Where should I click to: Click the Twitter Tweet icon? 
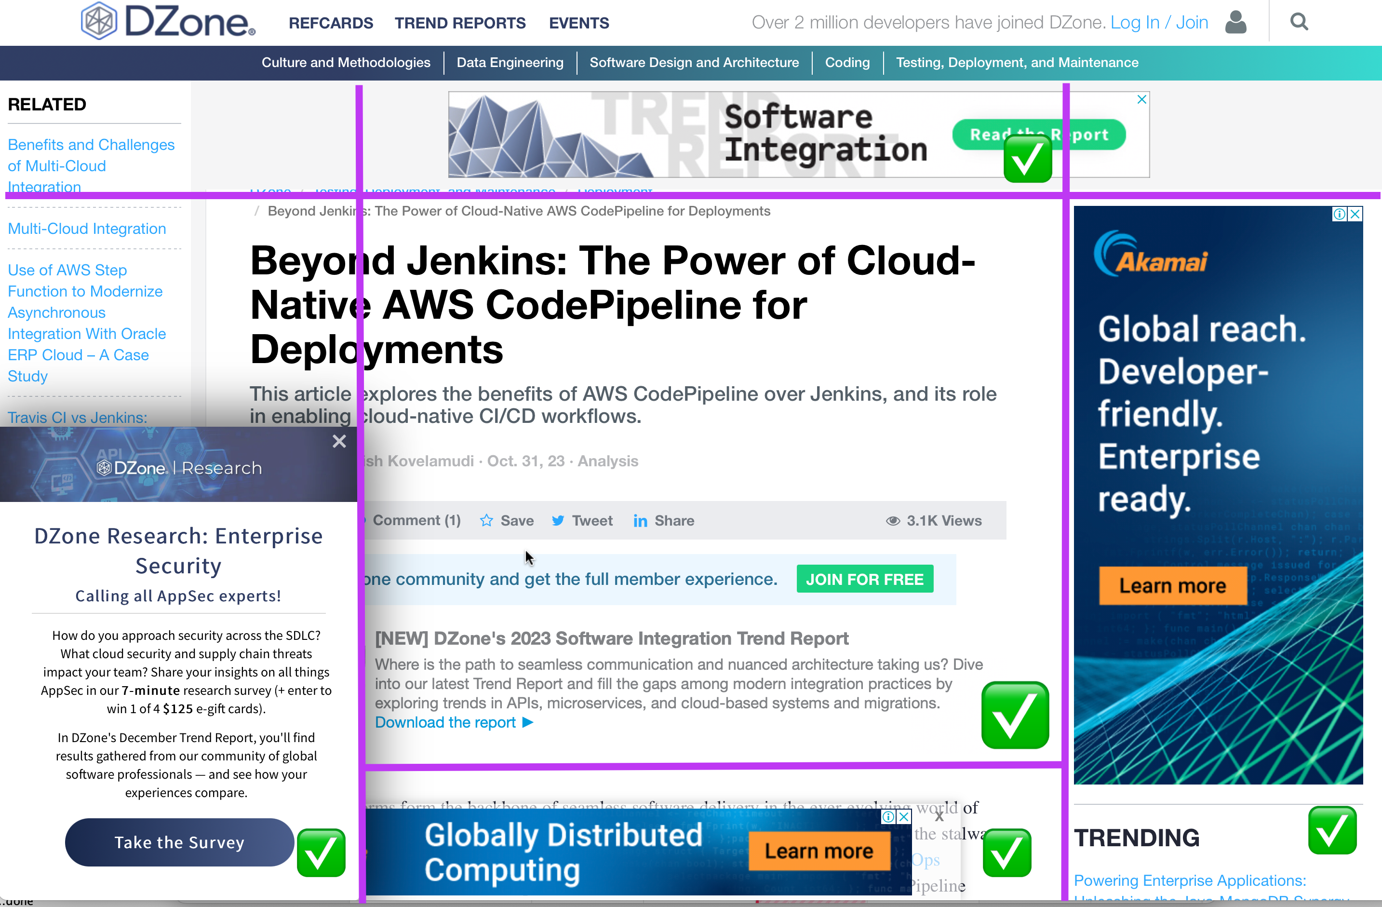(x=557, y=521)
